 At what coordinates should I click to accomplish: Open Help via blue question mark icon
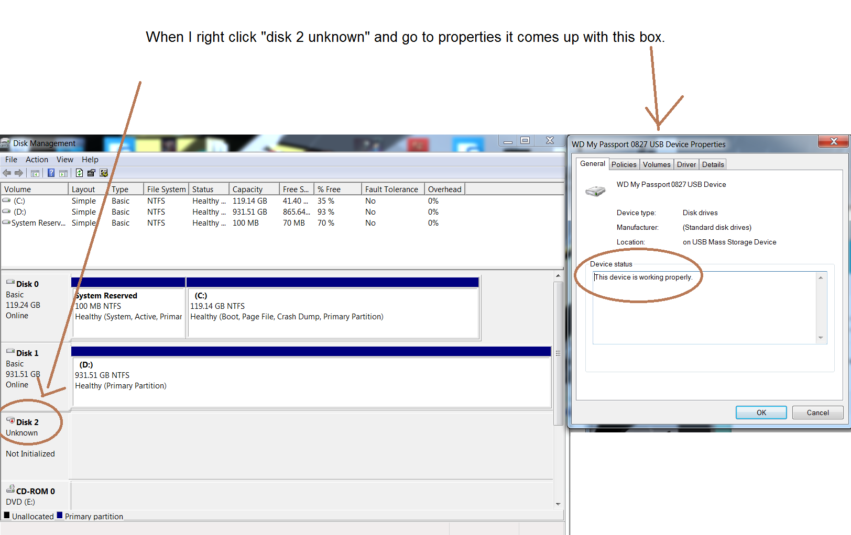51,173
